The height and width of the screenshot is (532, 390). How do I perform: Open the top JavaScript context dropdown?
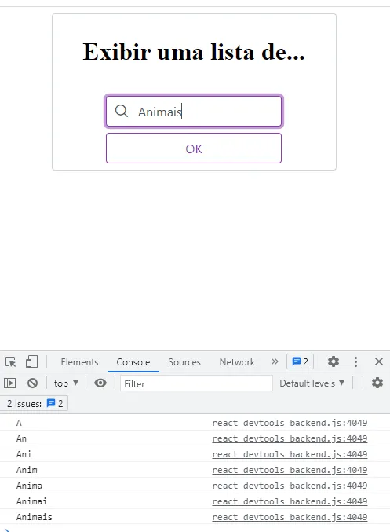coord(66,383)
